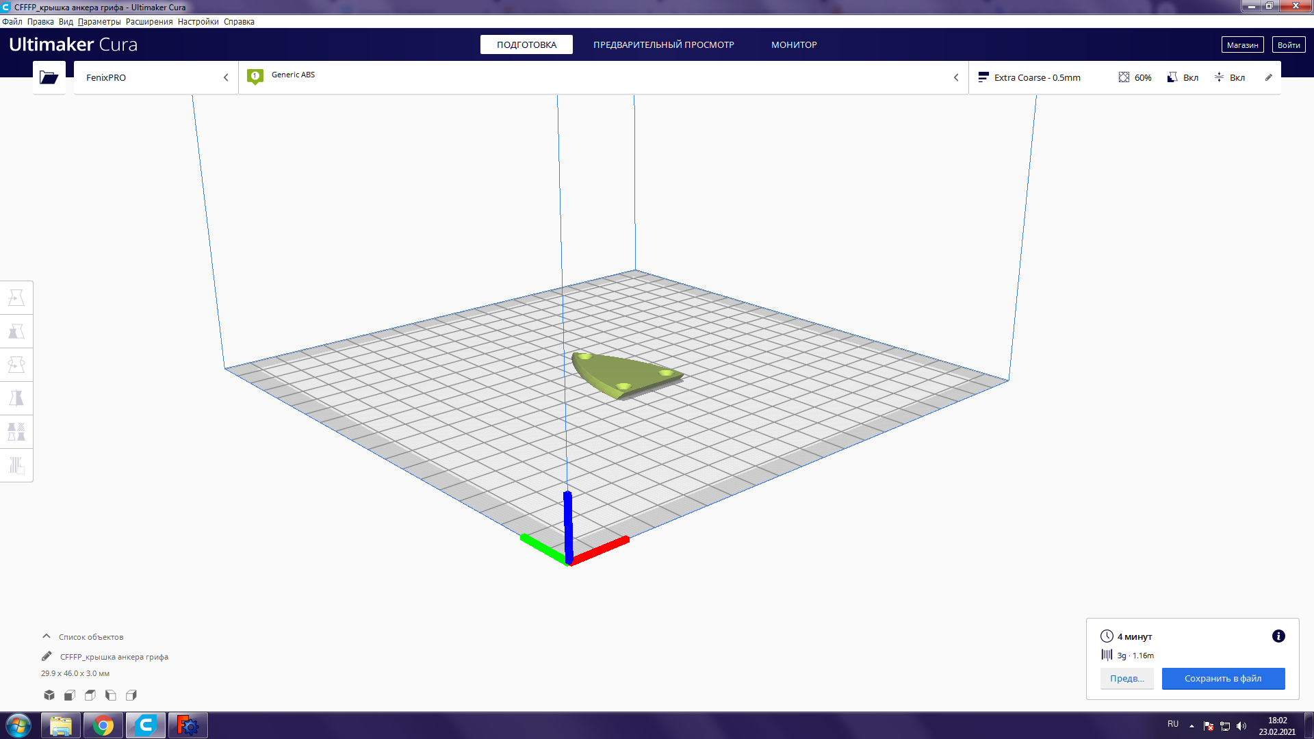This screenshot has height=739, width=1314.
Task: Click Сохранить в файл button
Action: [x=1222, y=678]
